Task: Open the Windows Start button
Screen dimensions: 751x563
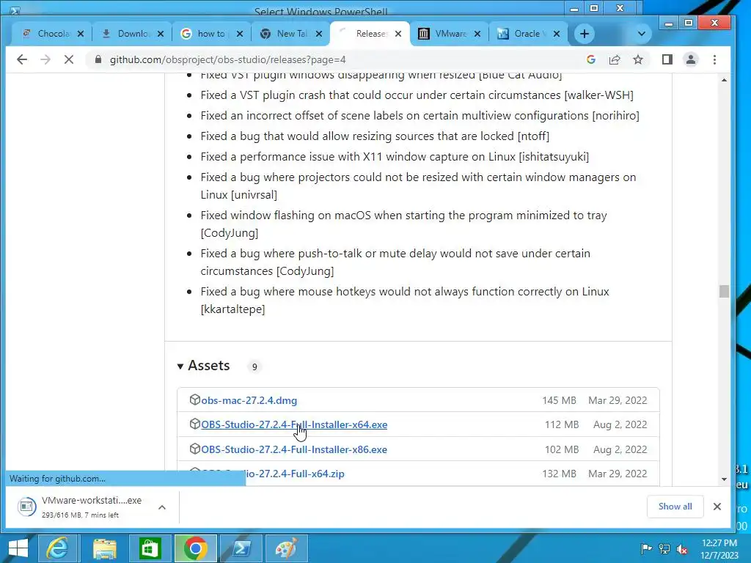Action: [18, 548]
